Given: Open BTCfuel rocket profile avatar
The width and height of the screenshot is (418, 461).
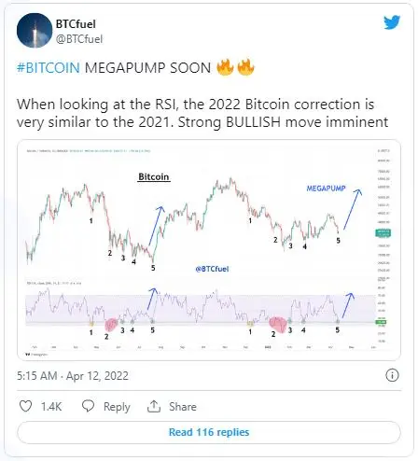Looking at the screenshot, I should click(x=35, y=31).
